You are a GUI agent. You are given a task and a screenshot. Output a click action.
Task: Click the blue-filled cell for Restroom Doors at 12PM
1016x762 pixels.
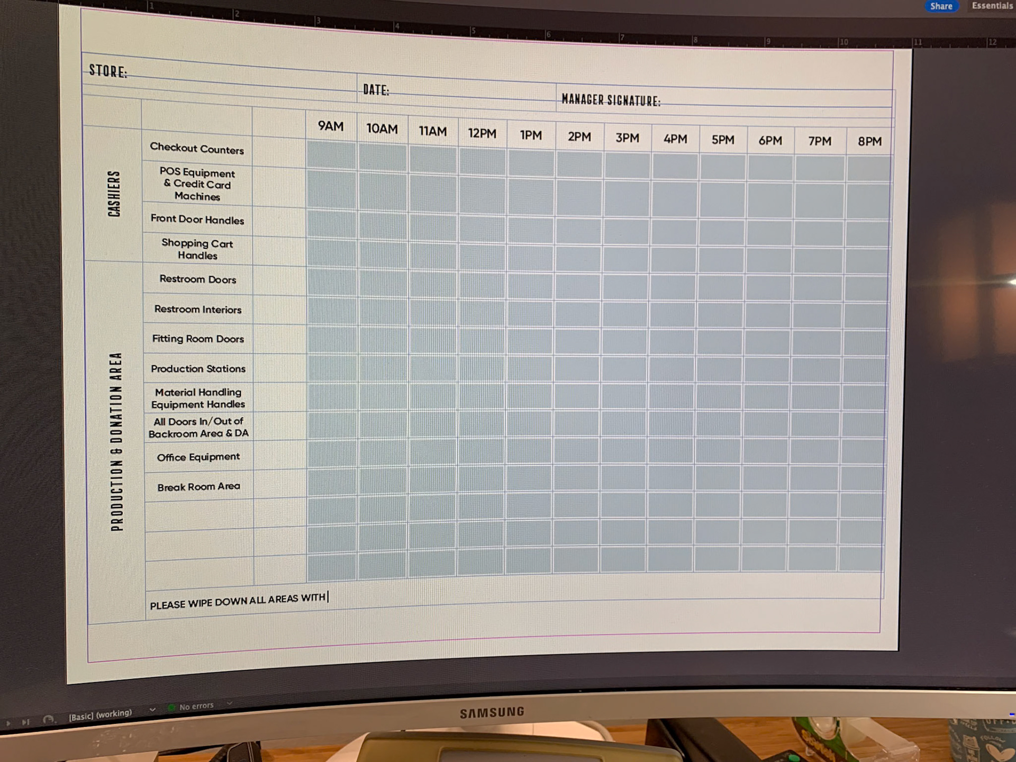click(482, 283)
